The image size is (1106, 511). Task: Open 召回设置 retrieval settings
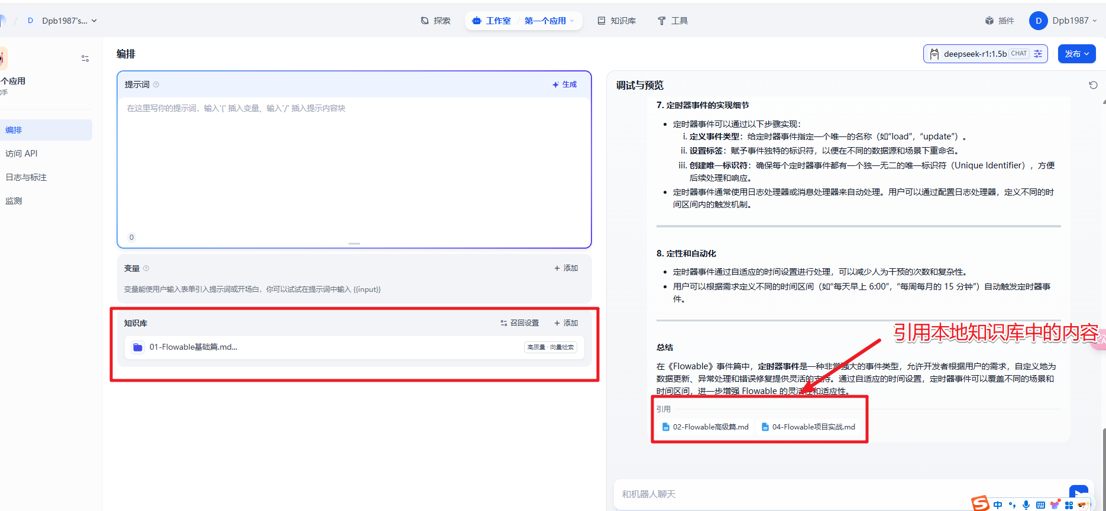point(520,323)
